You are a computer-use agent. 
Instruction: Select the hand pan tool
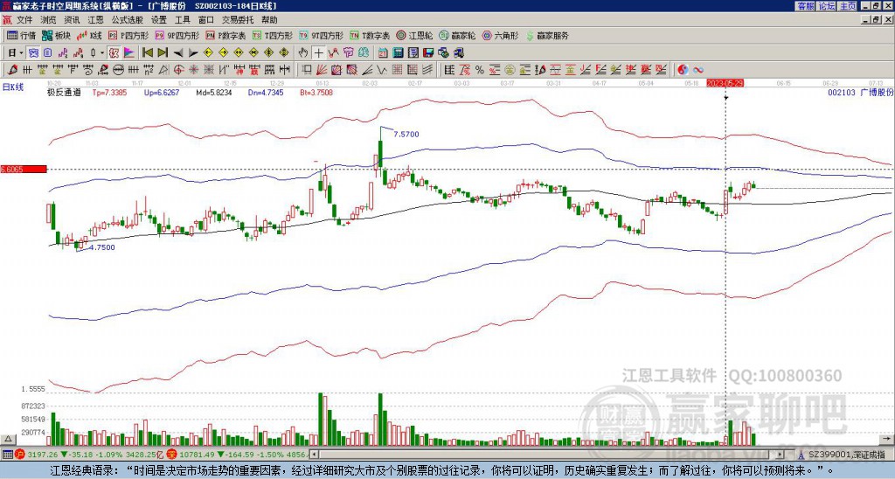click(303, 52)
